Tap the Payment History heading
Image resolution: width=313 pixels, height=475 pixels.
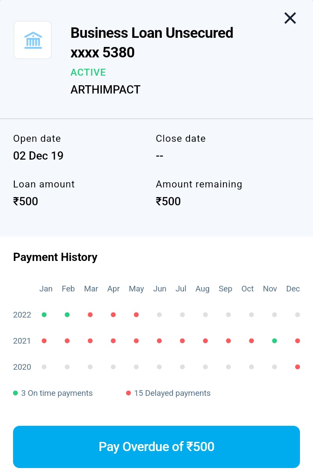[55, 257]
